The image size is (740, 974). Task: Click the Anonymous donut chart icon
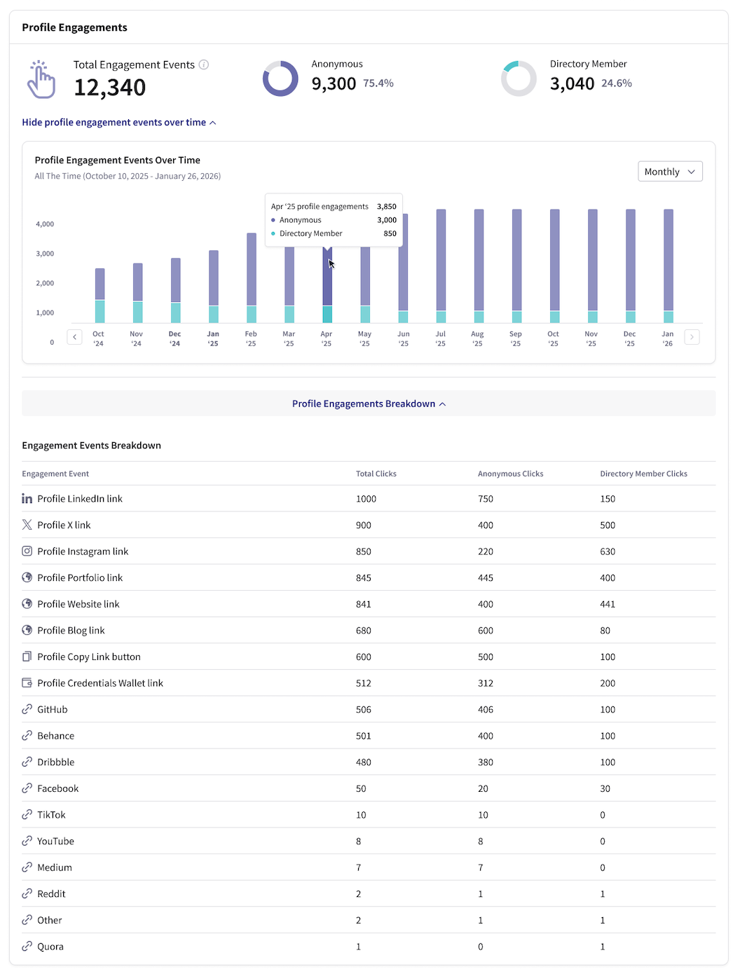[280, 78]
